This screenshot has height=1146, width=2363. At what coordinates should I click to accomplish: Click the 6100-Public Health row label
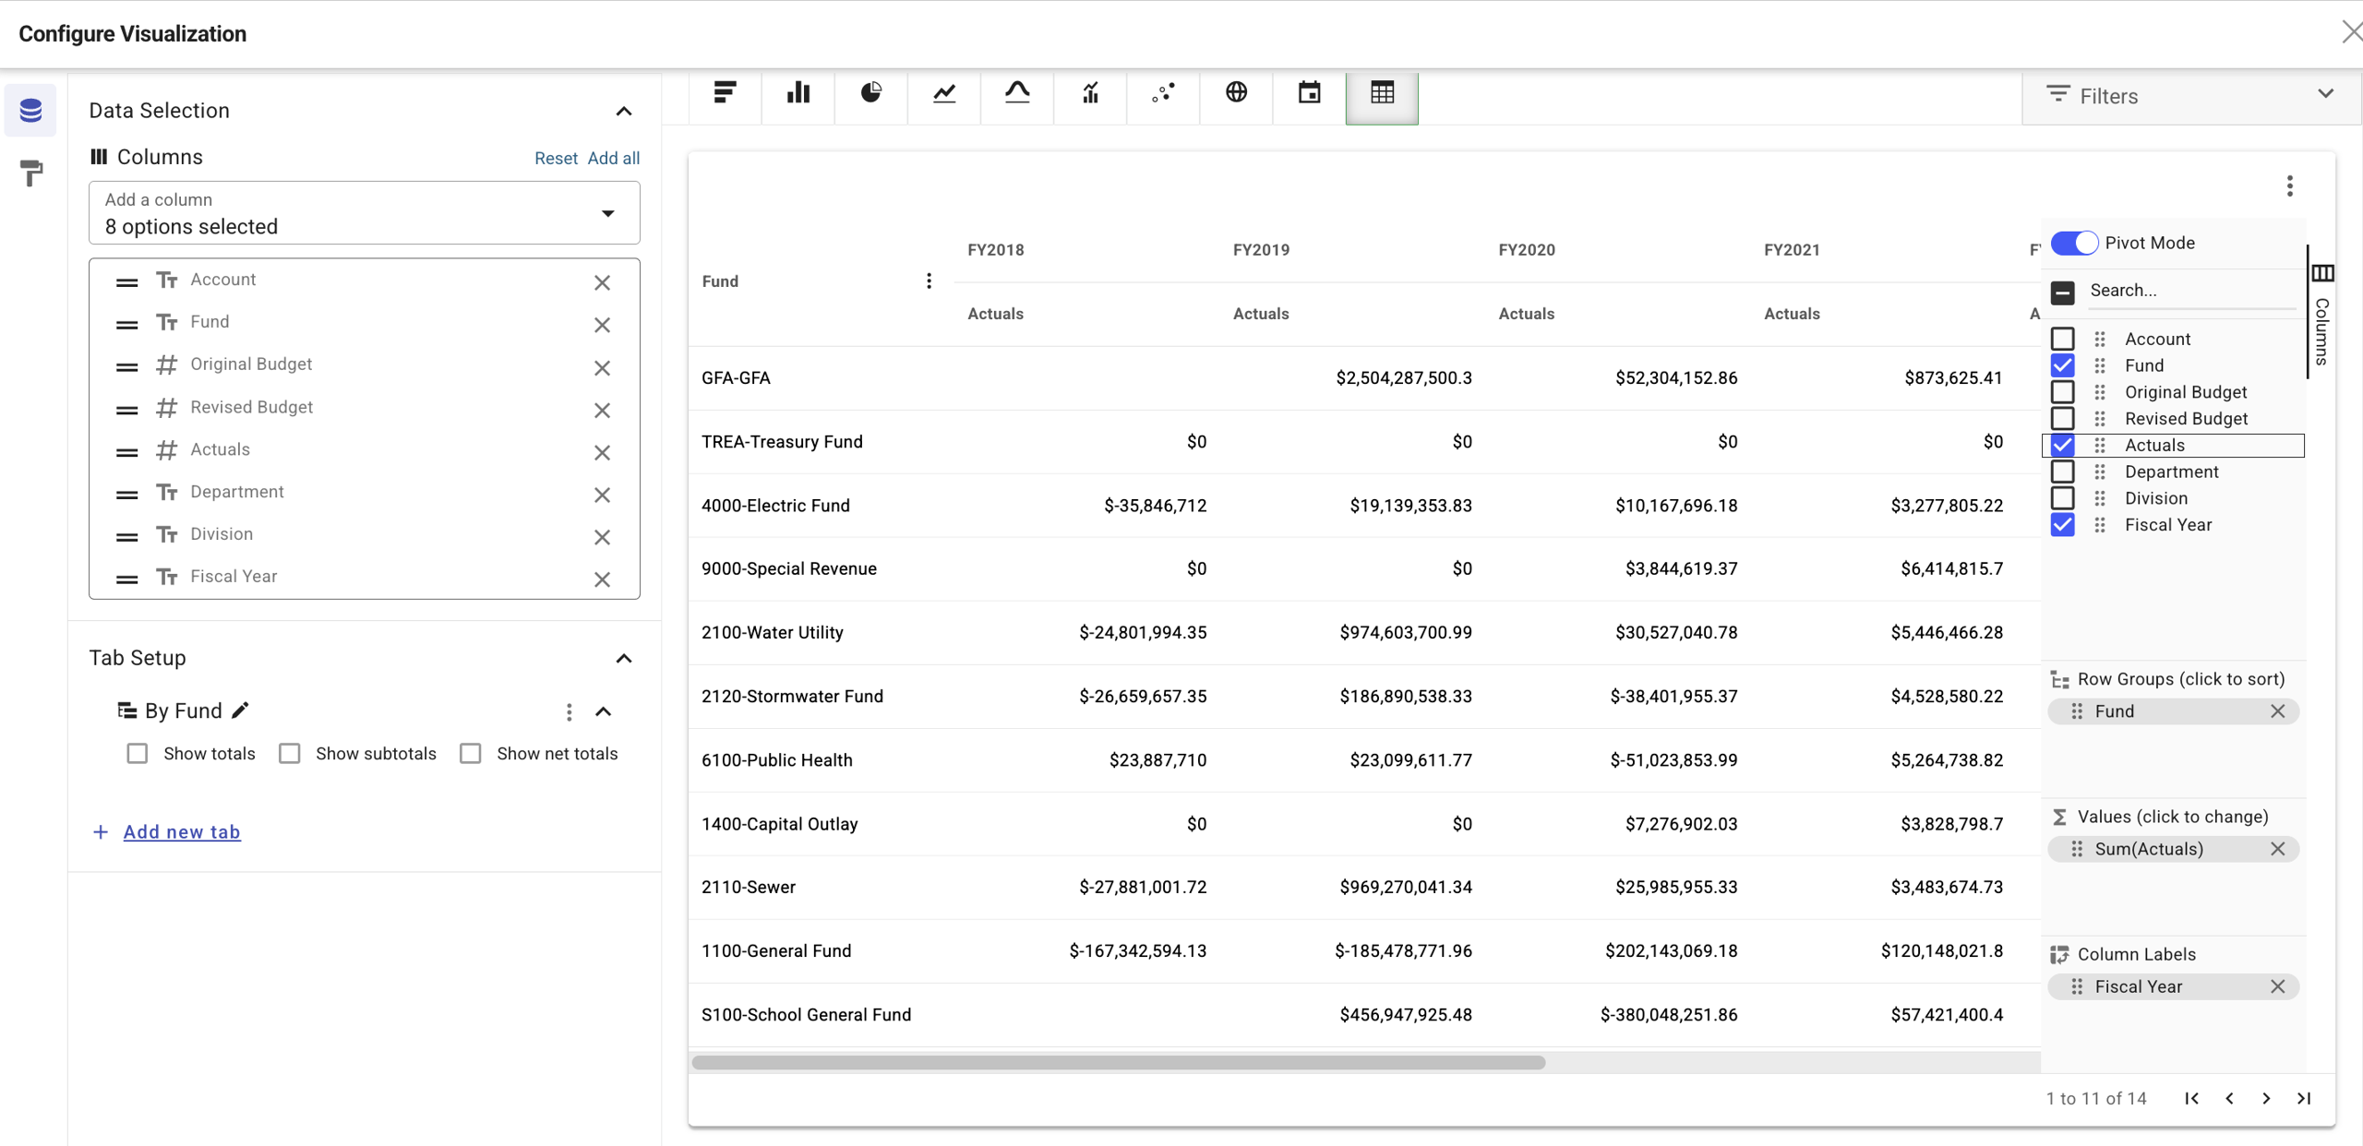[x=776, y=760]
